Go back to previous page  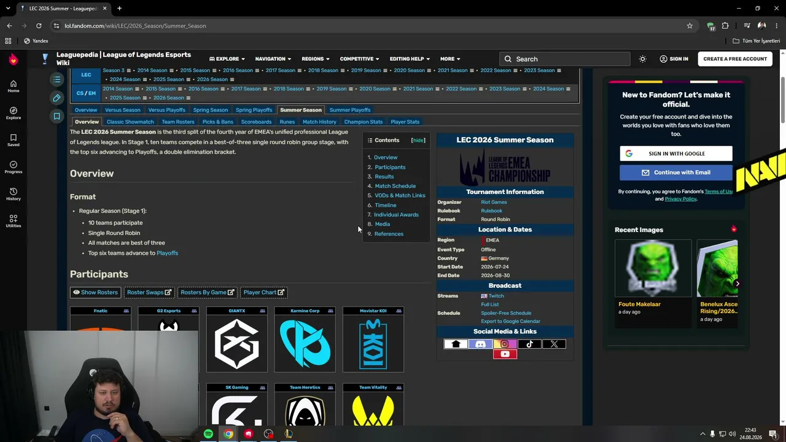tap(9, 26)
